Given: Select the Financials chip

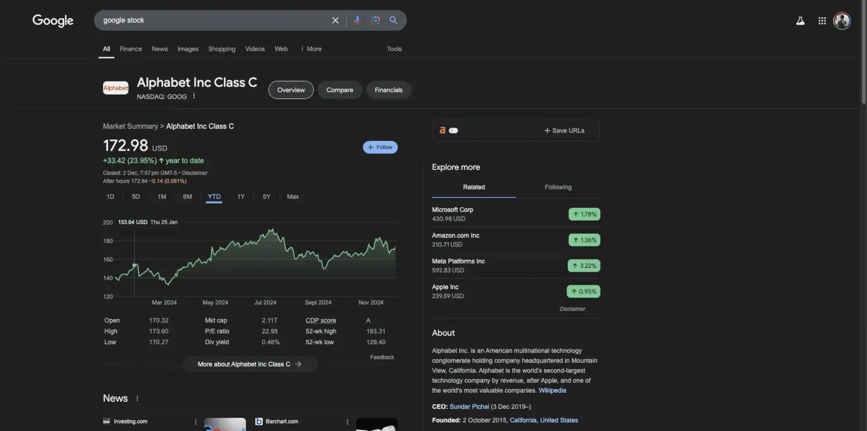Looking at the screenshot, I should point(388,90).
